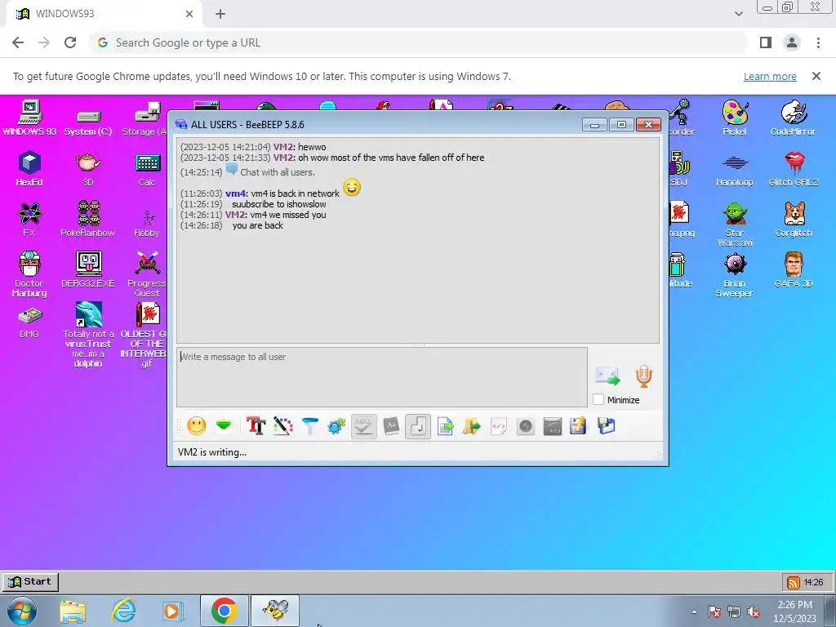Open the Brian Sweeper desktop icon

coord(735,274)
